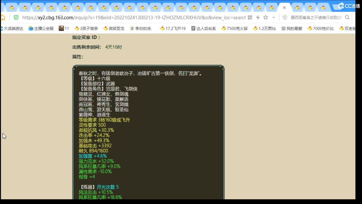Click the 出售剩余时间 label
Viewport: 362px width, 204px height.
(x=87, y=47)
